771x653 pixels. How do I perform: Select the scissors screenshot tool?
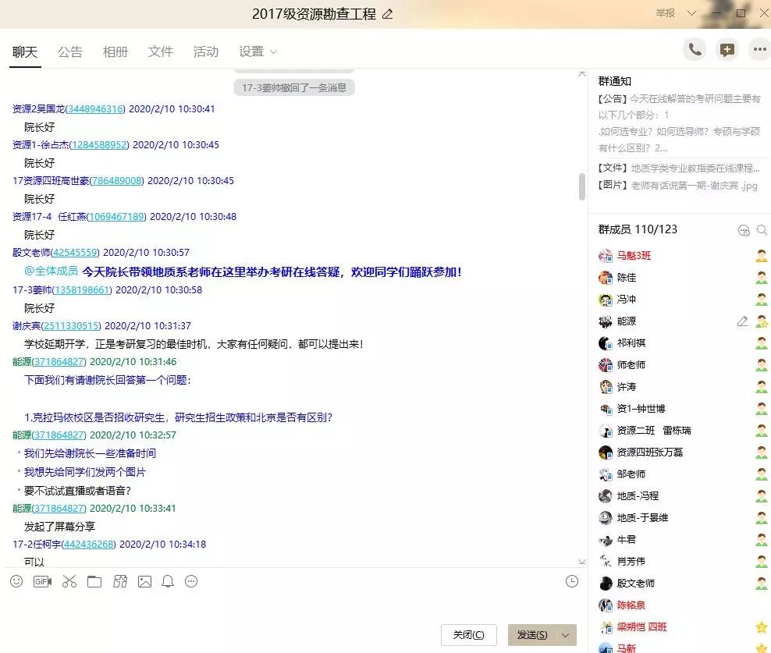pos(69,581)
